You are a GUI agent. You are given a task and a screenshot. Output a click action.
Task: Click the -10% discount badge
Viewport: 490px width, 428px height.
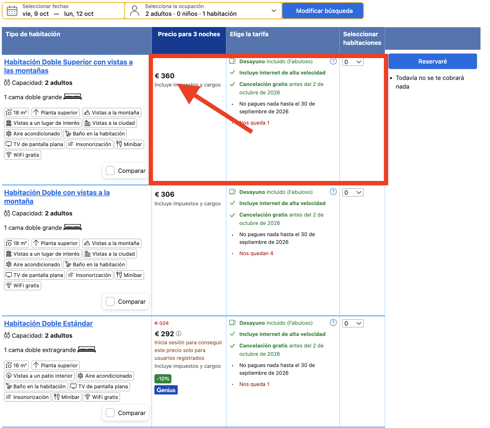(163, 379)
